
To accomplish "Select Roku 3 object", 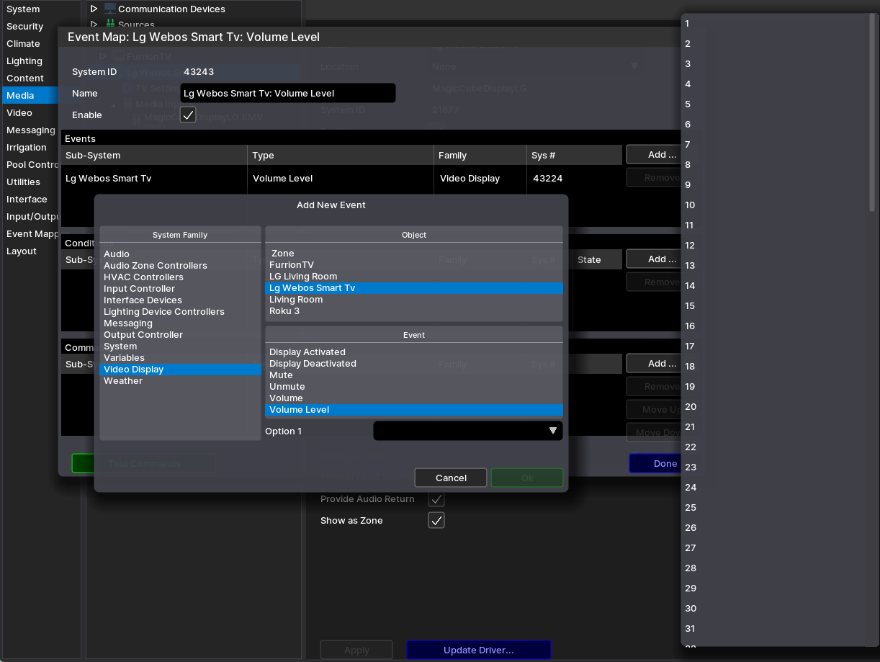I will point(414,310).
